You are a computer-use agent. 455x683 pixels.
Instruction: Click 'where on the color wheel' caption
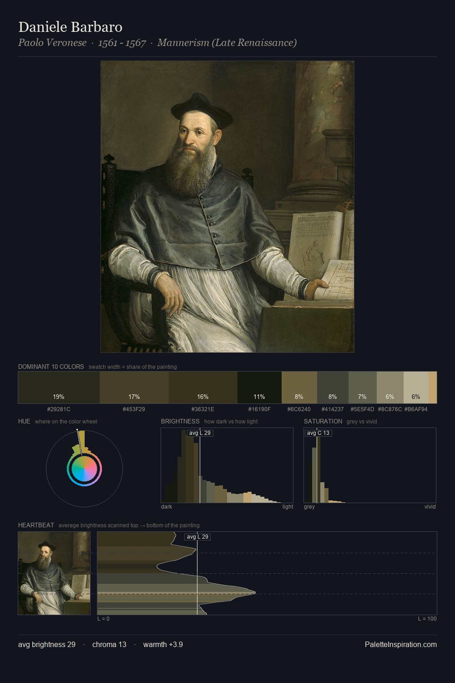(66, 422)
